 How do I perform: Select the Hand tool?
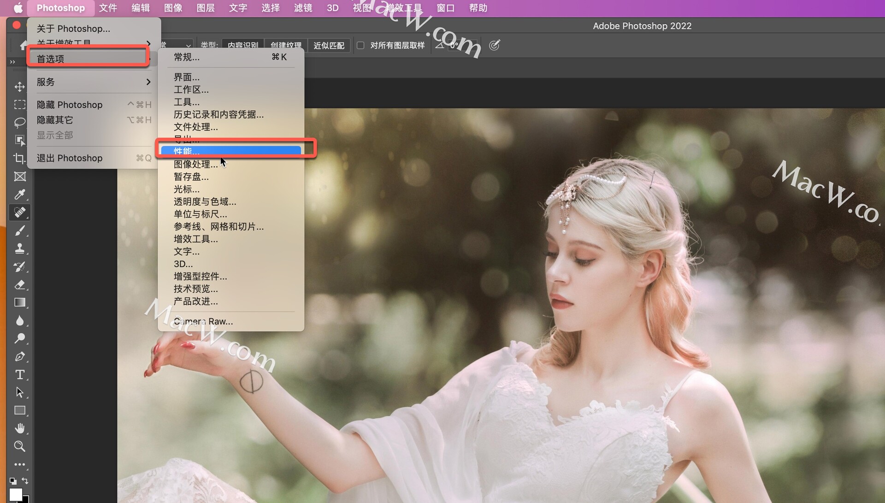(x=19, y=428)
